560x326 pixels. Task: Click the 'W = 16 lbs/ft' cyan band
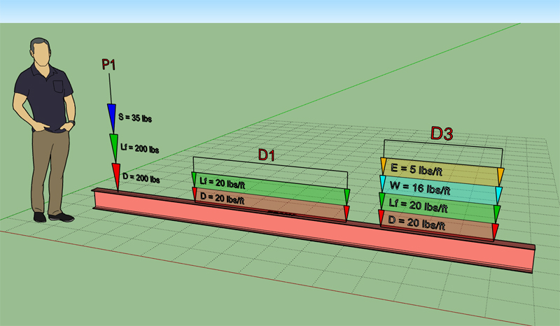[x=440, y=190]
